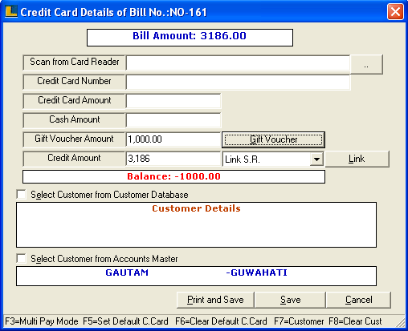Click the Credit Amount field showing 3,186
Viewport: 408px width, 331px height.
point(173,159)
